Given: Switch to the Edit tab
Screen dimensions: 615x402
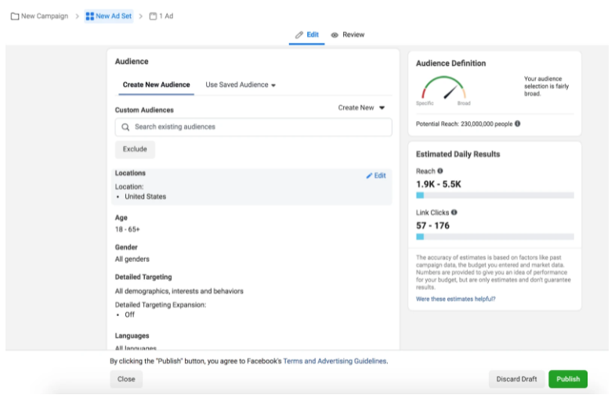Looking at the screenshot, I should [x=306, y=35].
